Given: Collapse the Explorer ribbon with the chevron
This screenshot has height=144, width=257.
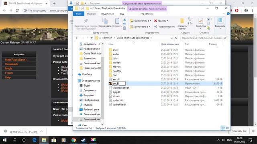Looking at the screenshot, I should (x=224, y=14).
